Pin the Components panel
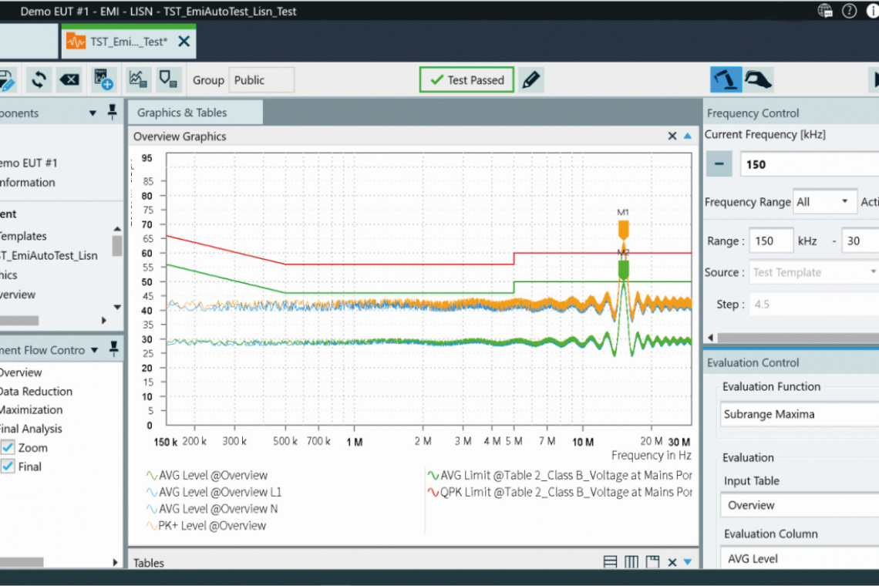 (x=112, y=113)
